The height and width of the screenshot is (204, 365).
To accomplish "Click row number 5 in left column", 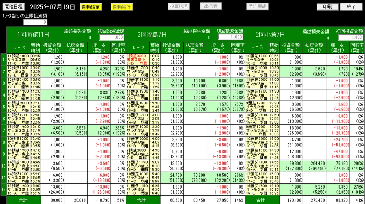I will click(x=3, y=107).
